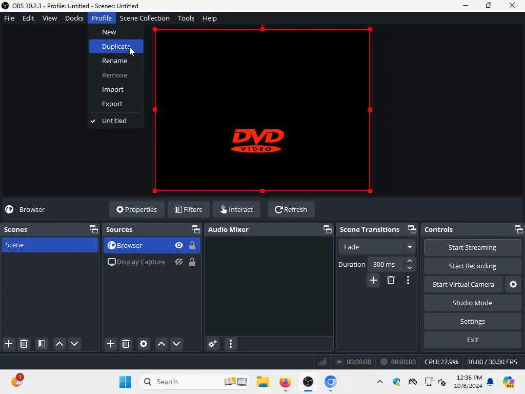525x394 pixels.
Task: Click the 300 ms duration field
Action: point(386,264)
